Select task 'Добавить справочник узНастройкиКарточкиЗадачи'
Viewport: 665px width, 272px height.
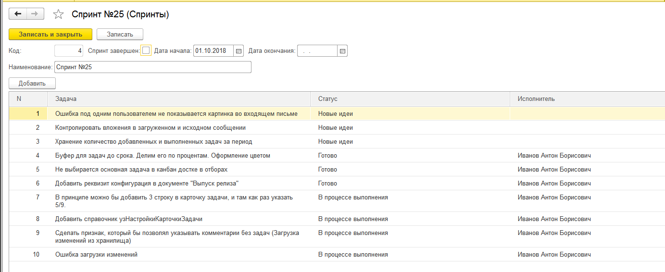point(129,219)
